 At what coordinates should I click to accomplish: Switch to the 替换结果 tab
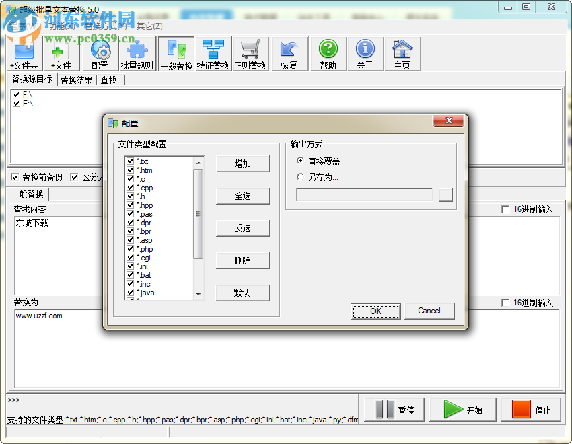click(x=77, y=80)
